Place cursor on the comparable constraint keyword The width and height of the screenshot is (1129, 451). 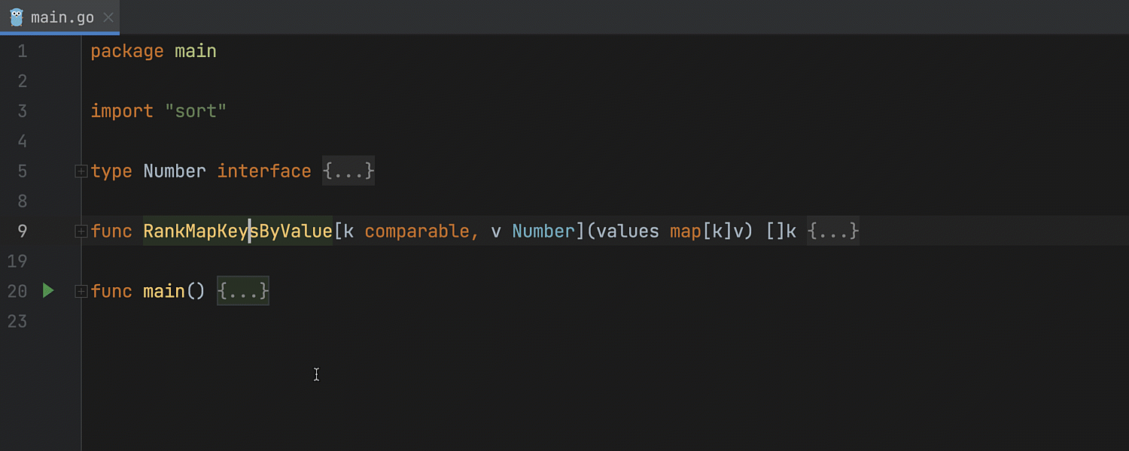click(x=417, y=232)
